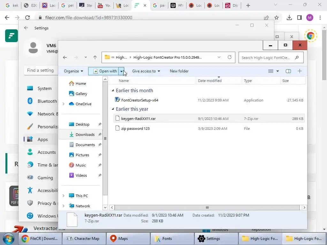This screenshot has width=327, height=245.
Task: Change view layout icon
Action: pos(271,71)
